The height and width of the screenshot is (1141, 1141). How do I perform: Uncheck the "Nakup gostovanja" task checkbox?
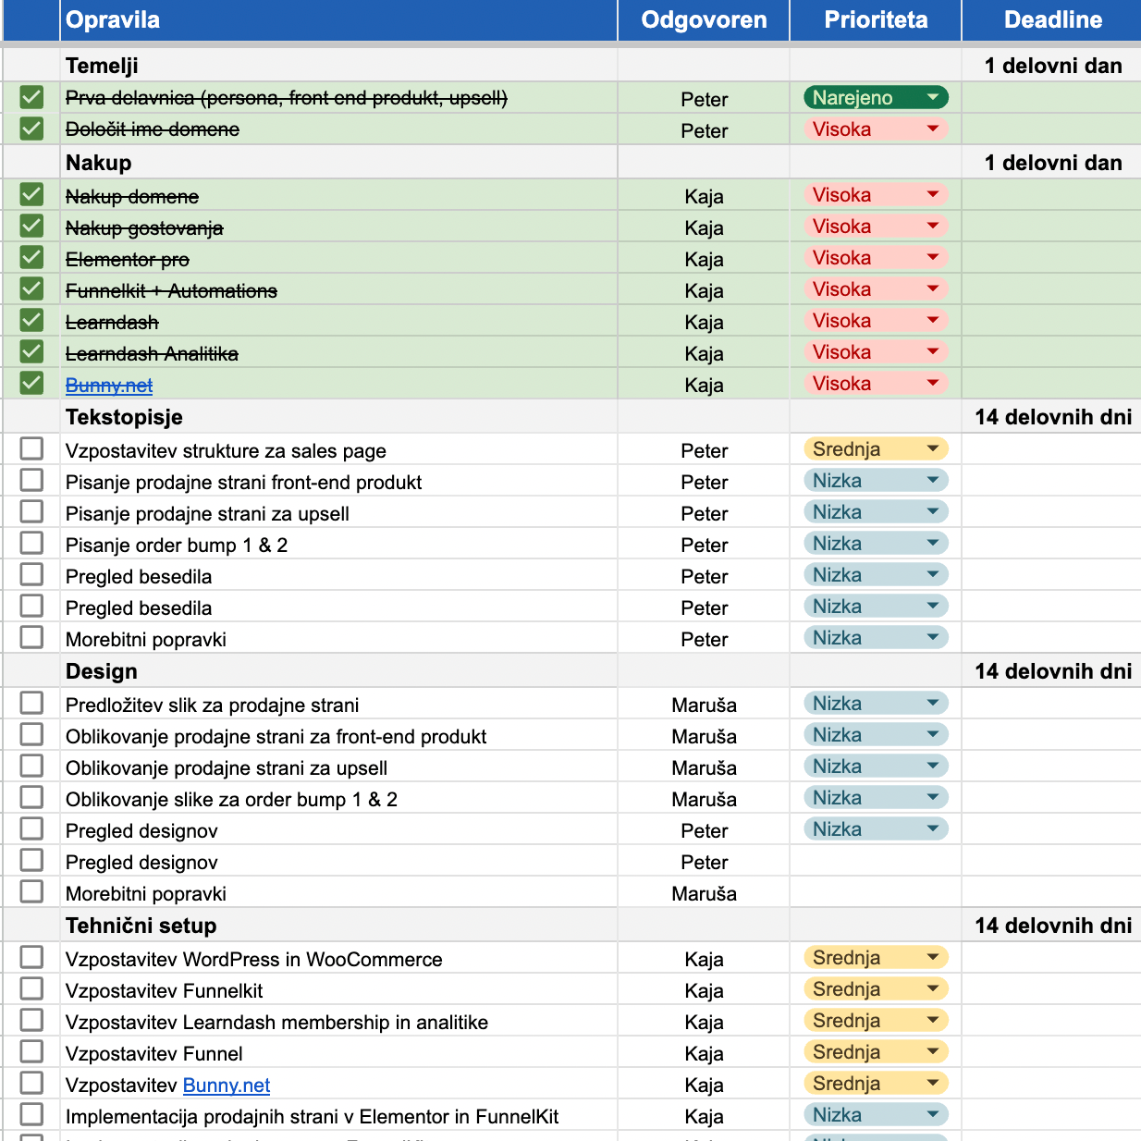[31, 227]
